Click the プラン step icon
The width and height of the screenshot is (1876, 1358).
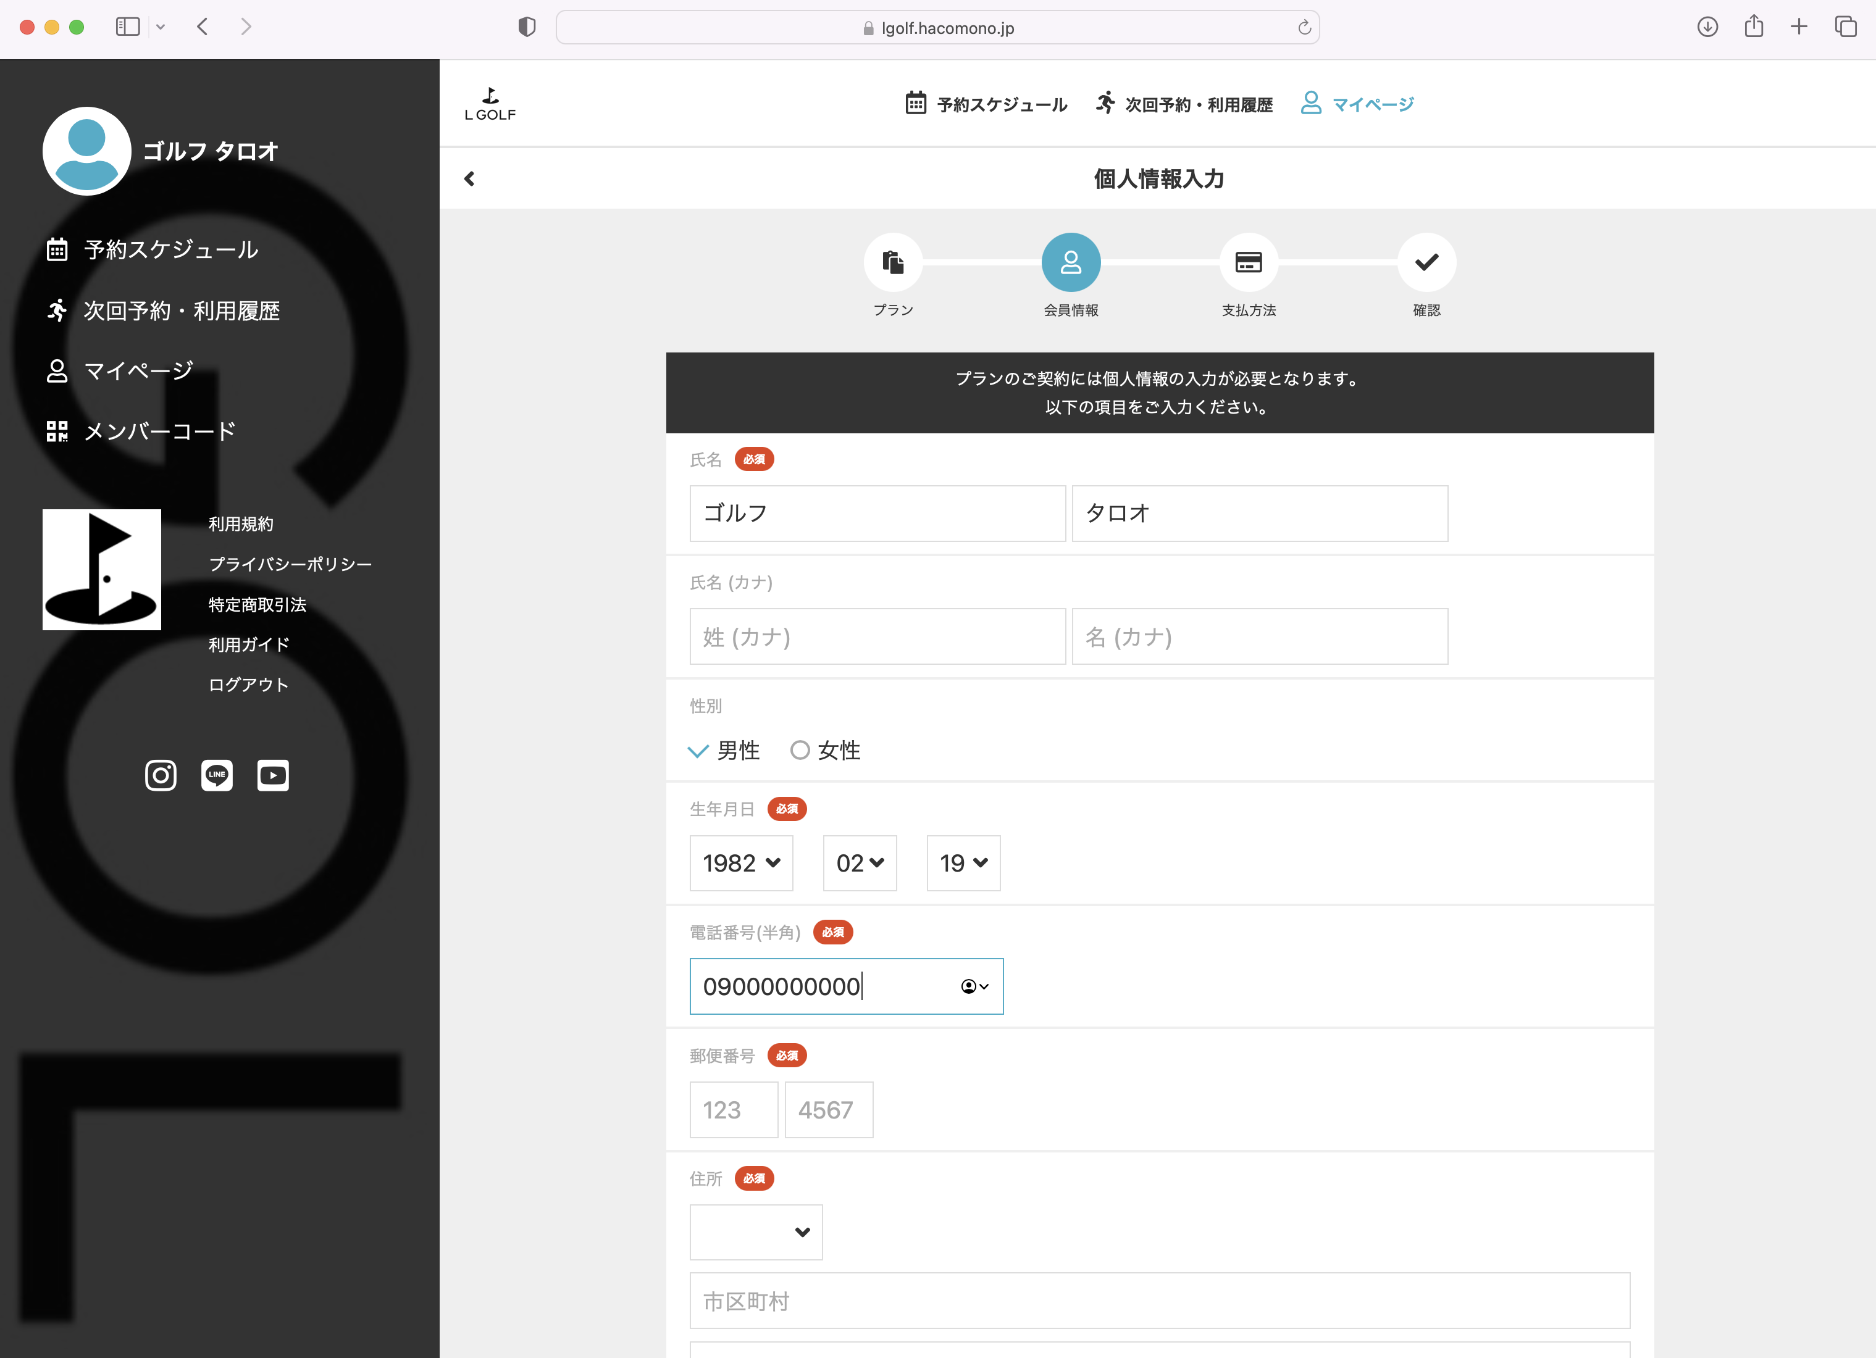[892, 262]
